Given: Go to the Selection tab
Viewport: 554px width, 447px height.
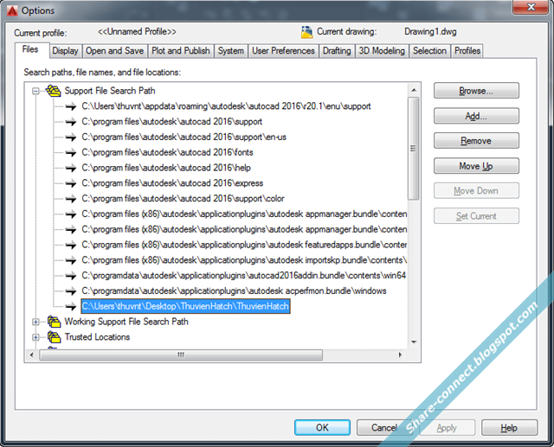Looking at the screenshot, I should click(430, 51).
